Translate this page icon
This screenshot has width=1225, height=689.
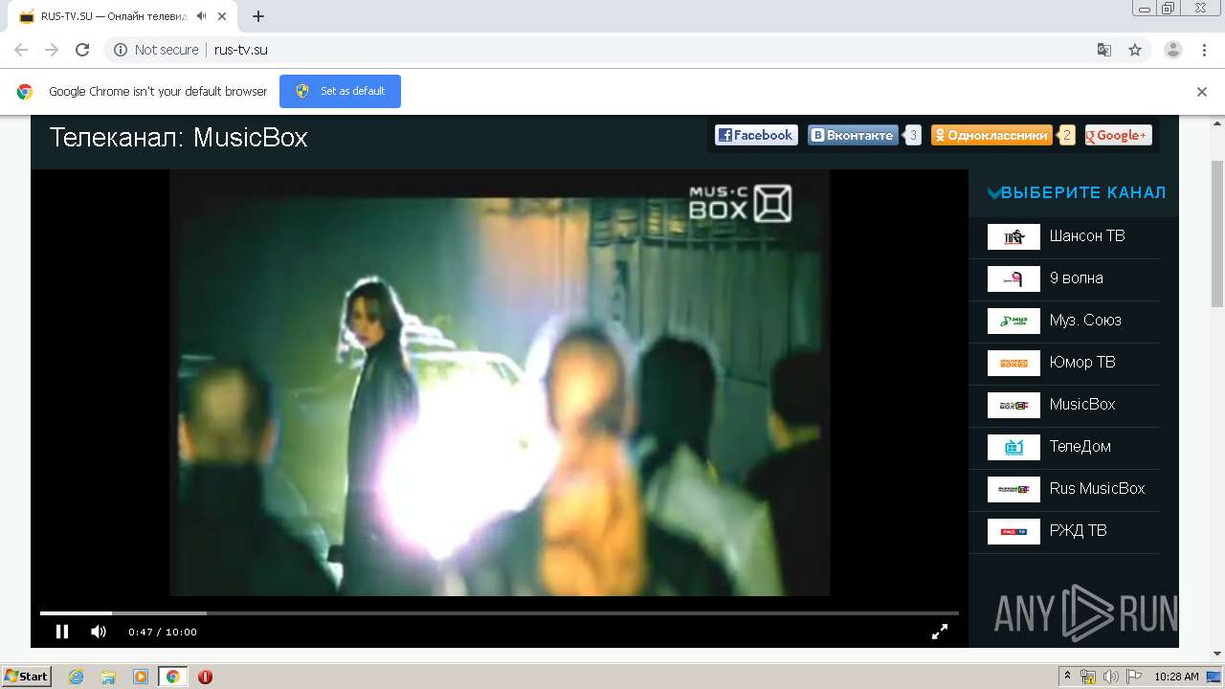1103,50
